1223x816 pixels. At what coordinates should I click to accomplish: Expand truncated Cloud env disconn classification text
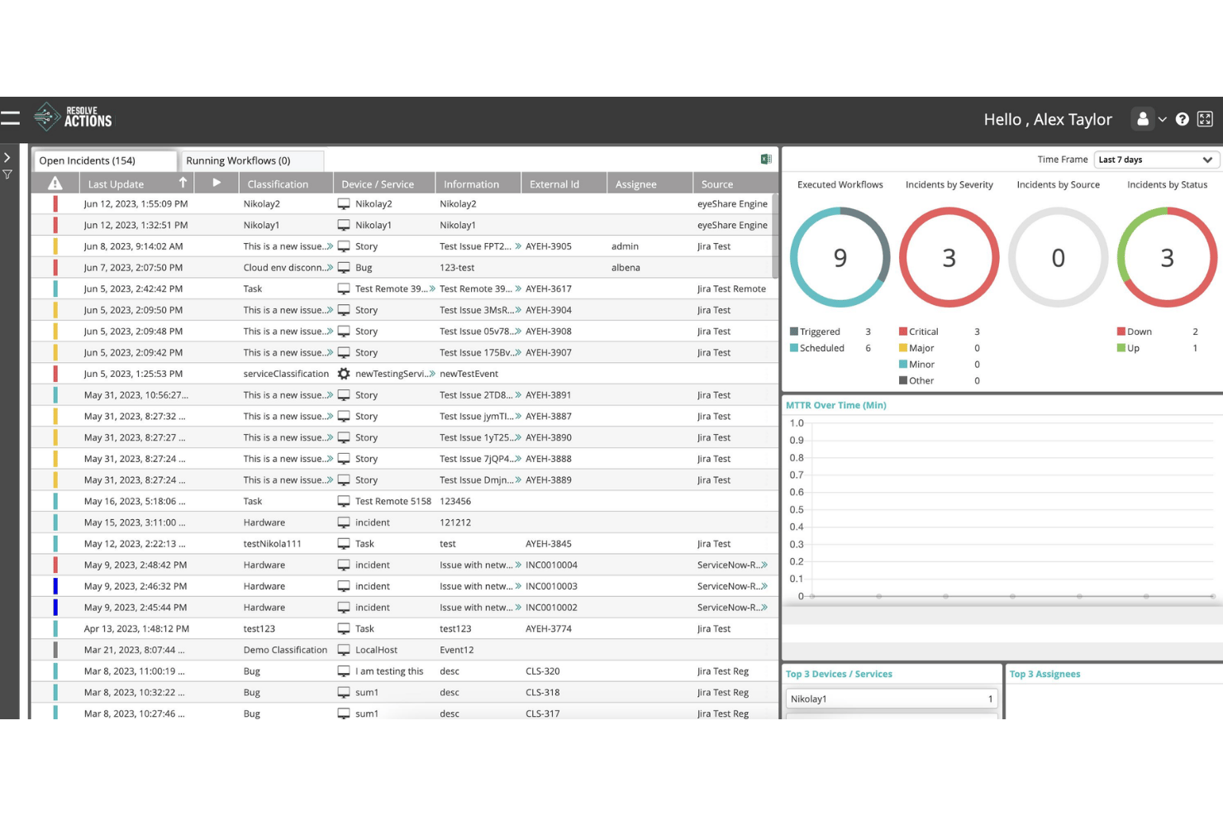click(330, 268)
